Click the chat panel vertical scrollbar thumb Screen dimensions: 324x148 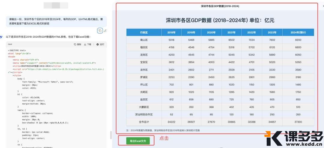click(111, 135)
